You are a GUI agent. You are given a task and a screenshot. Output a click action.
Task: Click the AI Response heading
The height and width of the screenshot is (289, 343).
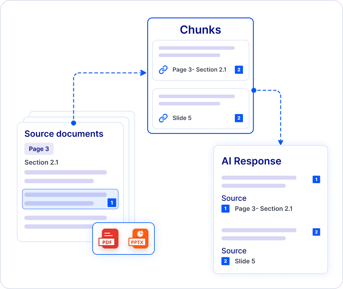tap(251, 161)
